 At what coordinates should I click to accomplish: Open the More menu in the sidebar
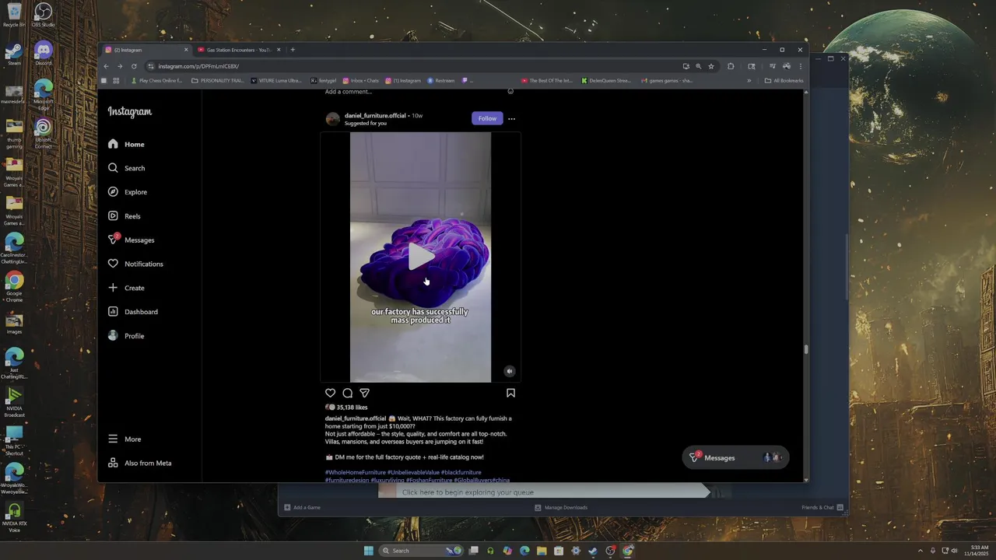124,439
